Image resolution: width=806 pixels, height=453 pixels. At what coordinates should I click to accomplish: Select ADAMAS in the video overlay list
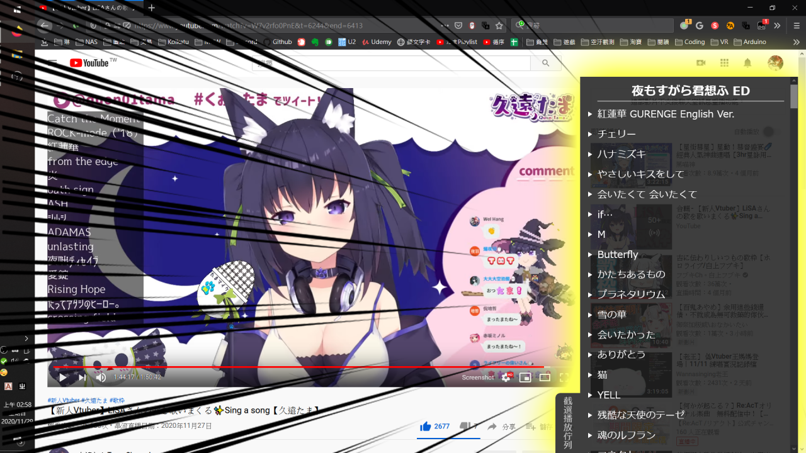tap(69, 232)
